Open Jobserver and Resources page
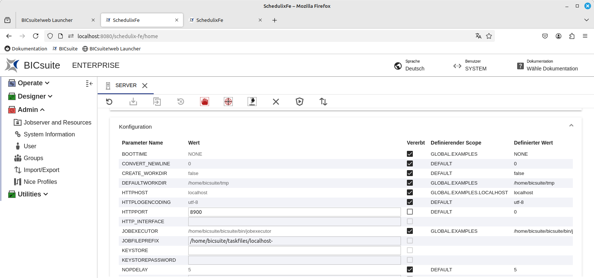Screen dimensions: 594x278 (x=57, y=122)
